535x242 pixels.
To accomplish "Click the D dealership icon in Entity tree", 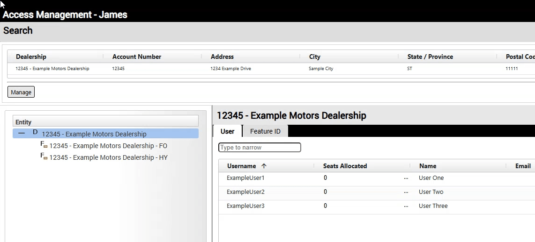I will click(x=35, y=133).
